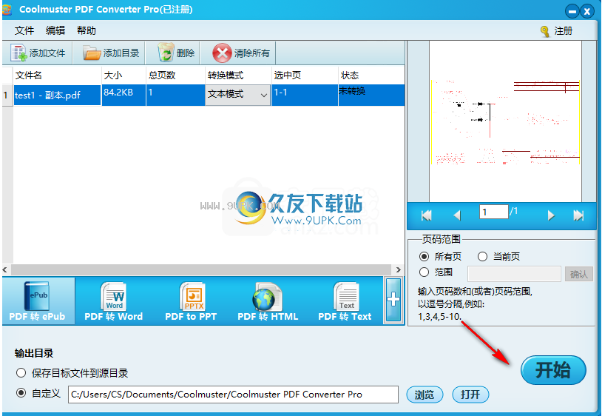The height and width of the screenshot is (416, 602).
Task: Click the row number 1 cell
Action: pyautogui.click(x=7, y=95)
